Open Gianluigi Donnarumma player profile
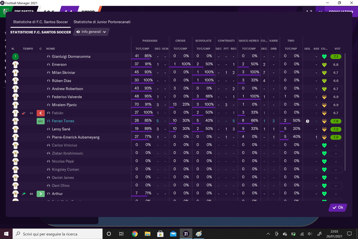Screen dimensions: 358x239 [71, 56]
